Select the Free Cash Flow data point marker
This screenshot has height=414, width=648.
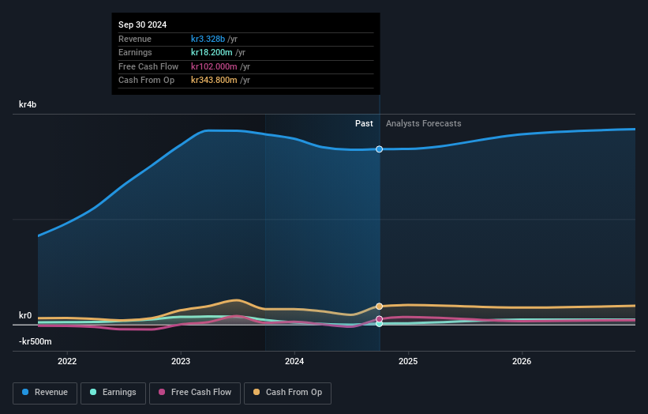(x=379, y=319)
